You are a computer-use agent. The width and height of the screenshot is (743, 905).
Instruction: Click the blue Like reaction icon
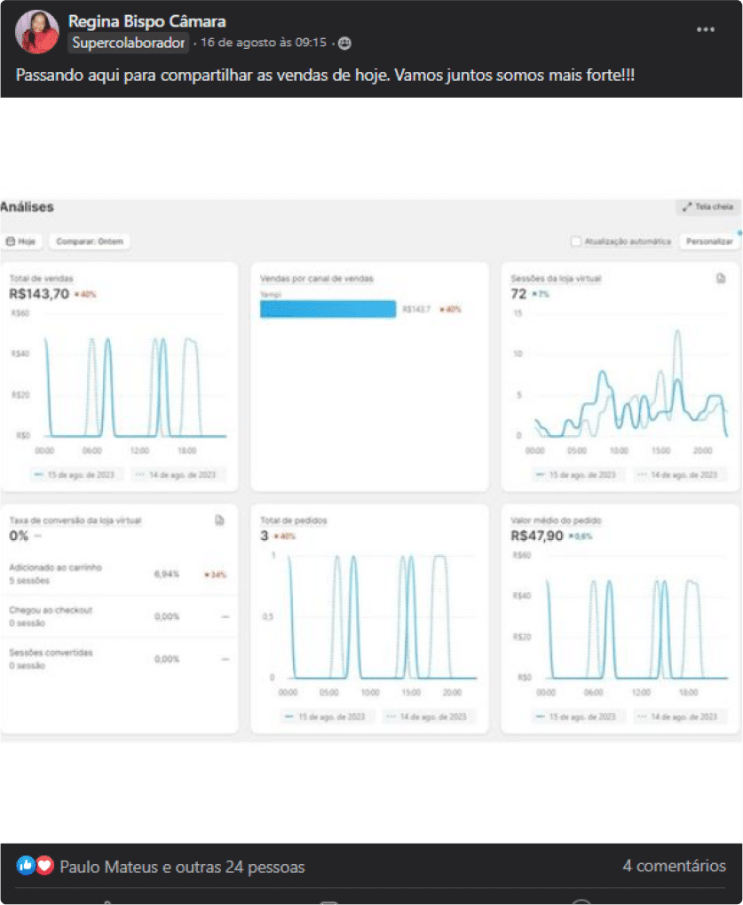tap(26, 866)
